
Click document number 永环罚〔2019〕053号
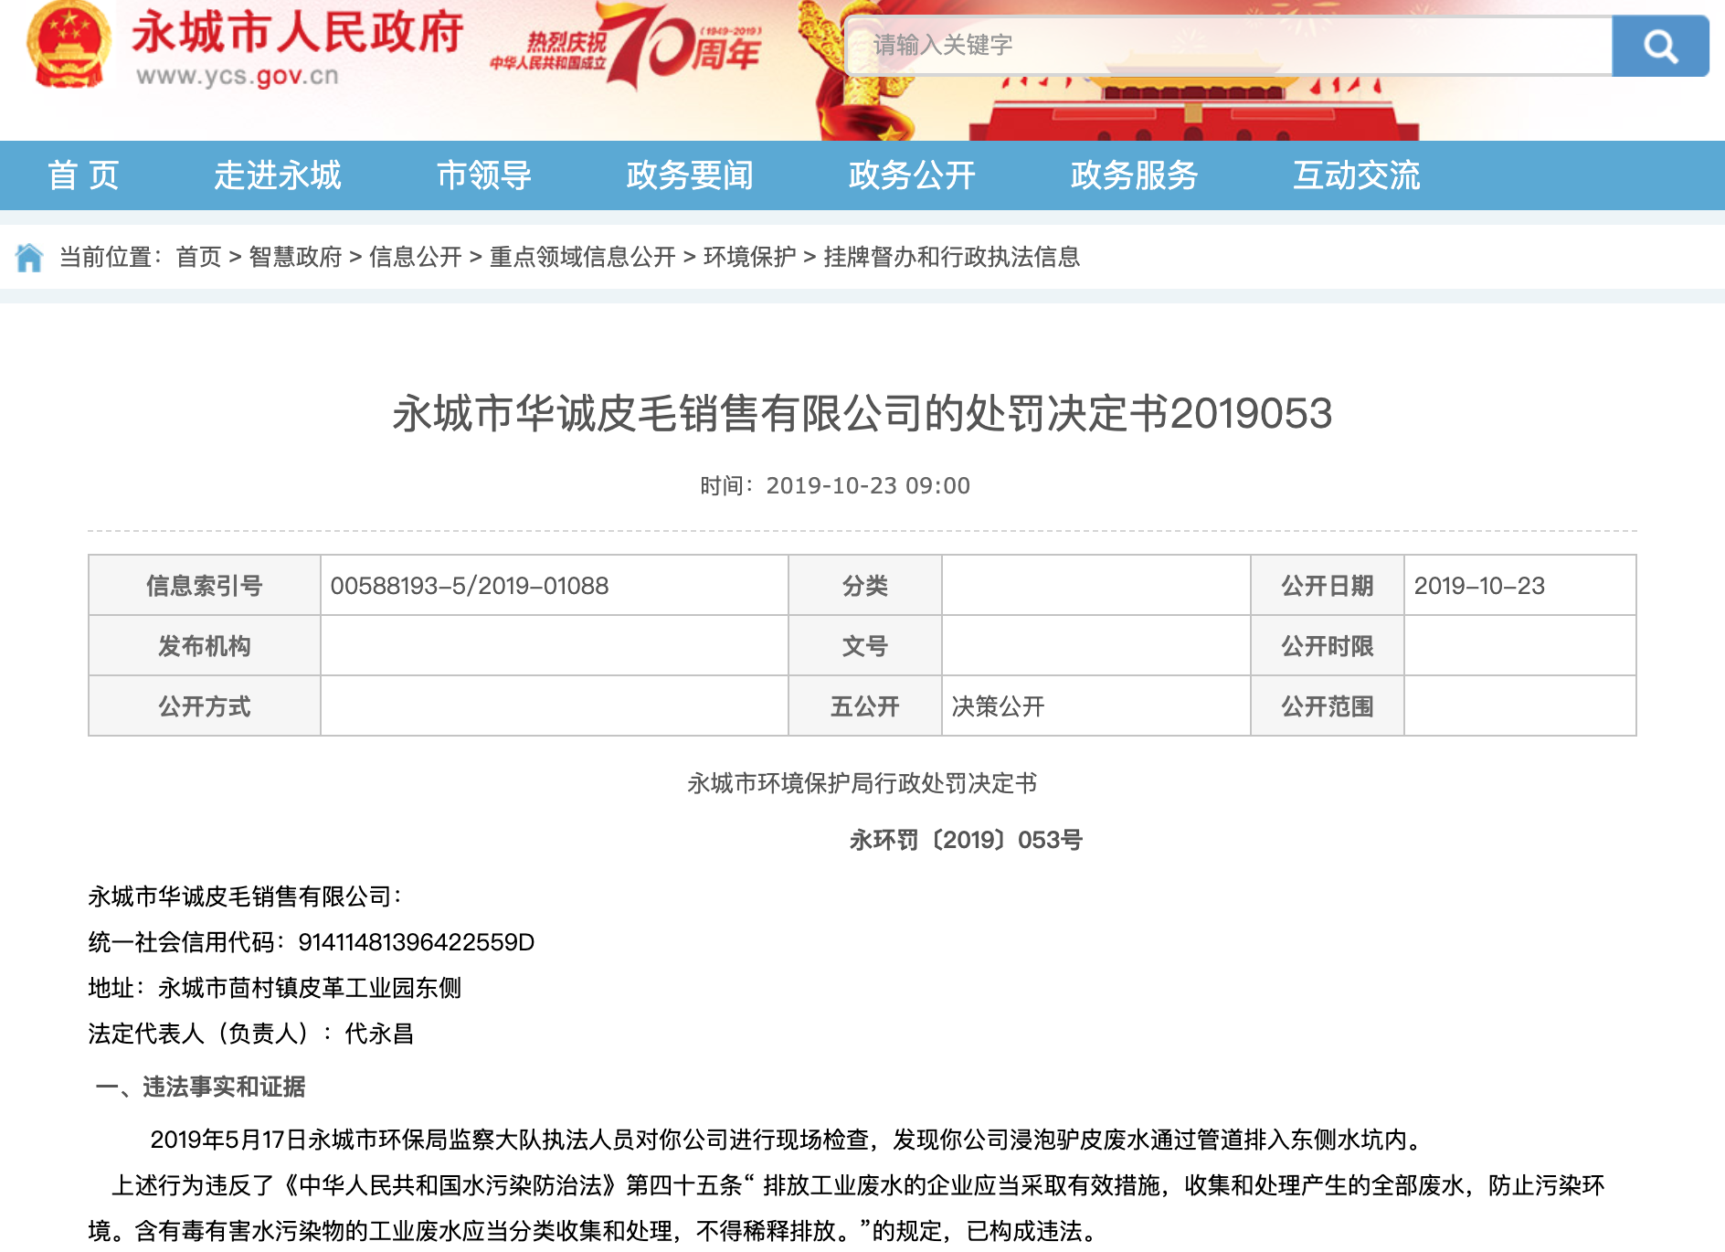966,840
